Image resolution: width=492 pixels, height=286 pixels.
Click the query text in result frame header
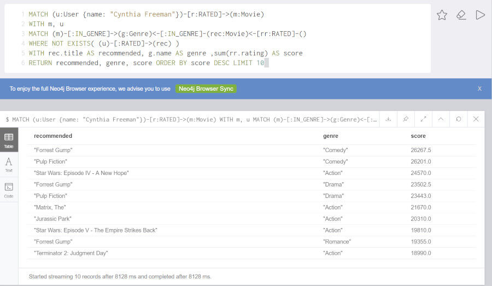[191, 120]
